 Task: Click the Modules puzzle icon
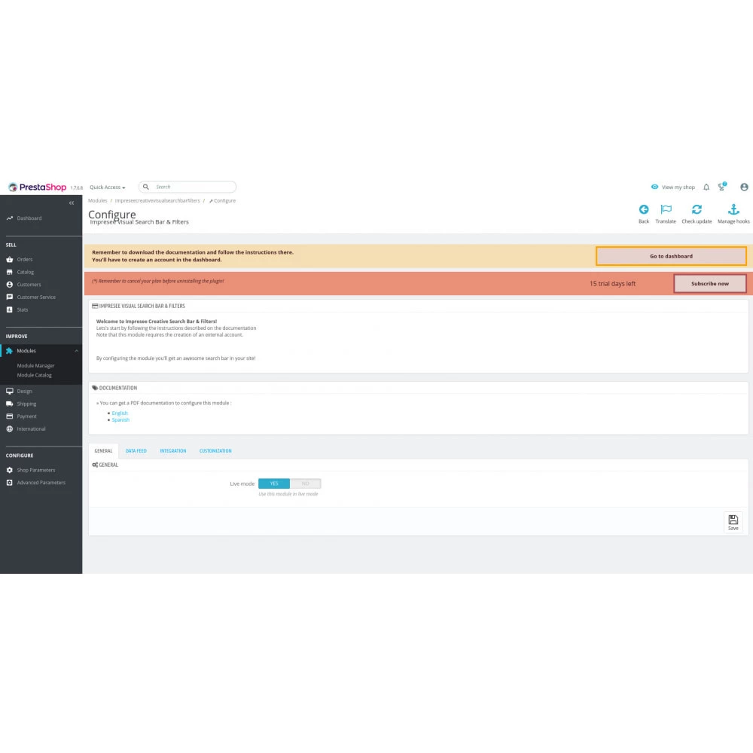(9, 351)
